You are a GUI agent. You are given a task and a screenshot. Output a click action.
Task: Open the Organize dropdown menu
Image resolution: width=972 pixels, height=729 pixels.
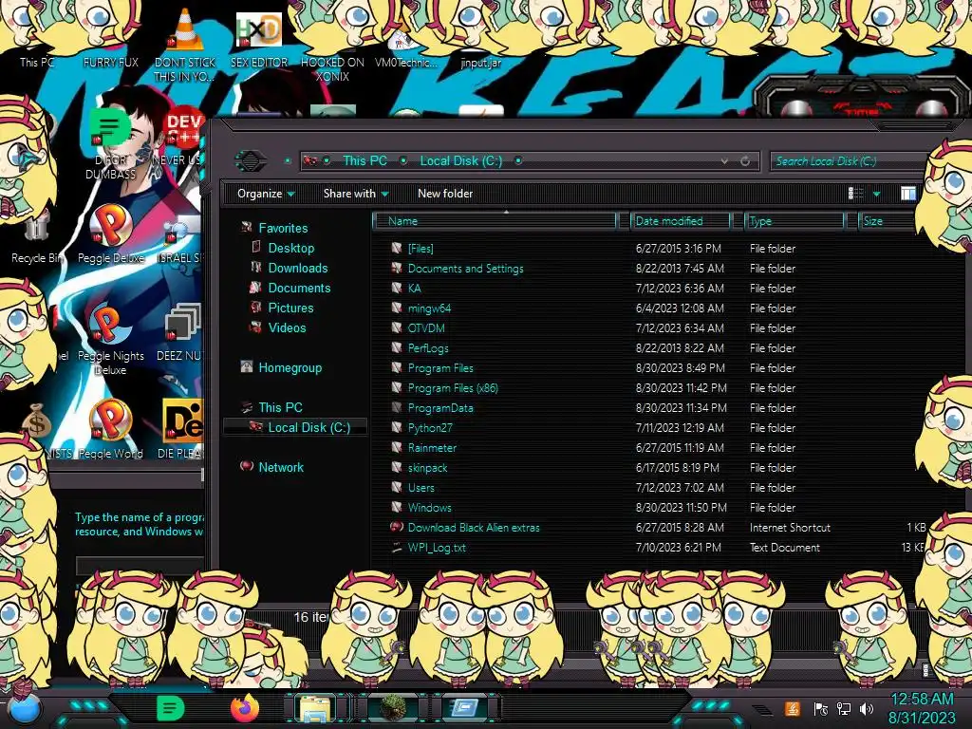(266, 194)
